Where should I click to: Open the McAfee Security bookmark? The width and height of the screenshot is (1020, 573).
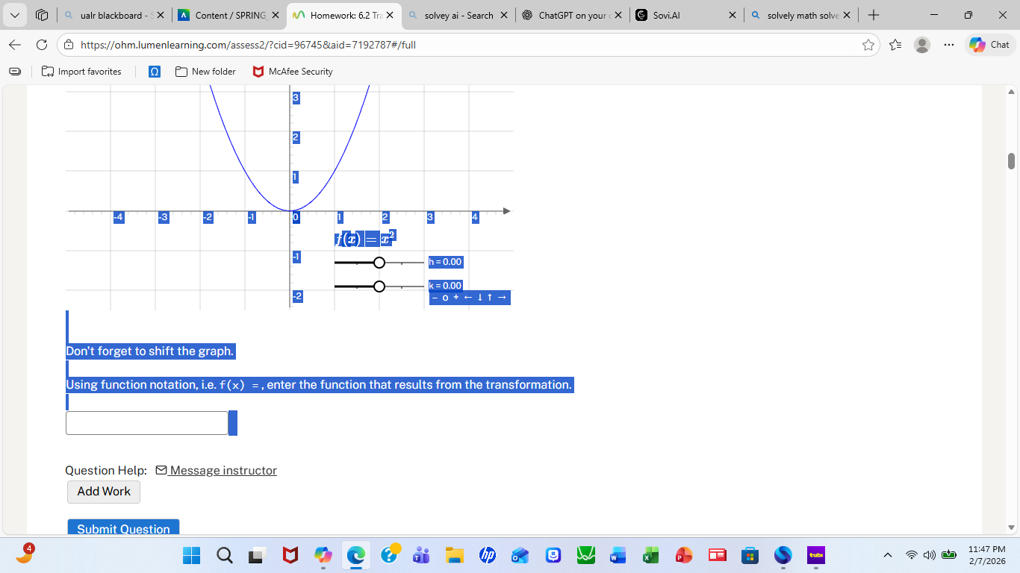point(293,72)
